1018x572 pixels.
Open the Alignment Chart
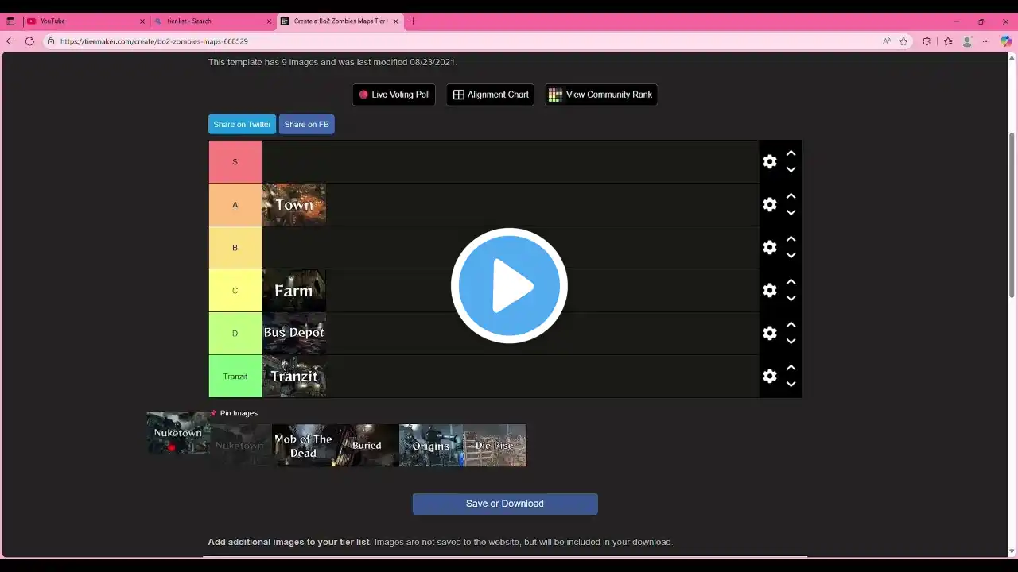pos(490,95)
